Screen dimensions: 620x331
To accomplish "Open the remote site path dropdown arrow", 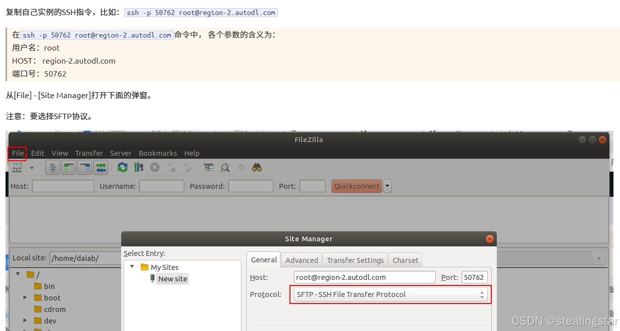I will 598,259.
